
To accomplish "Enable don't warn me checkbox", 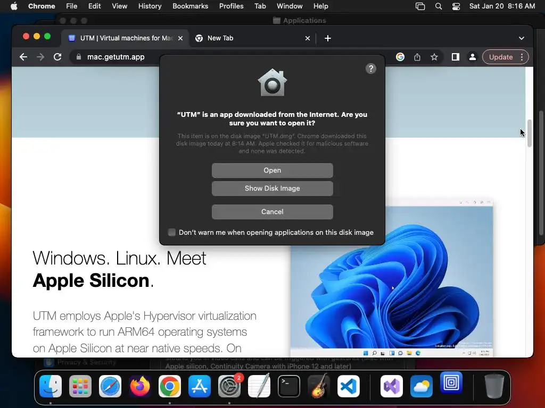I will point(172,233).
